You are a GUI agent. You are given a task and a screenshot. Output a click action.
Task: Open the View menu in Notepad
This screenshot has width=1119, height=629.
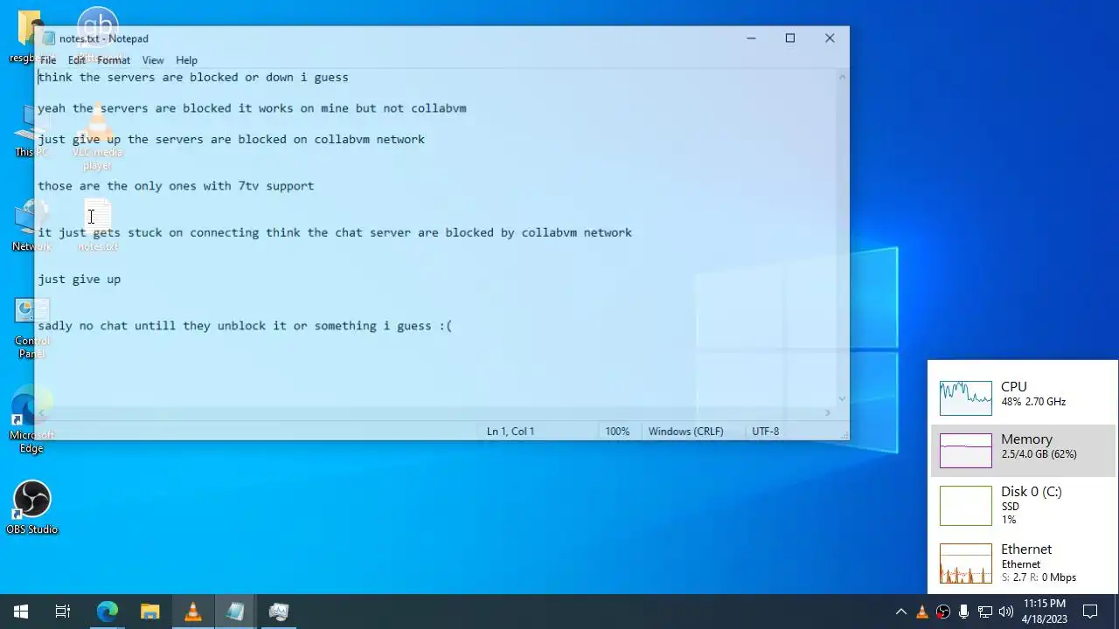[x=153, y=60]
